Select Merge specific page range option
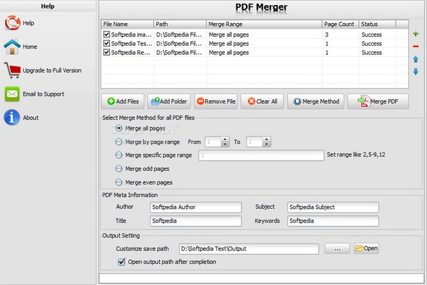 [119, 155]
